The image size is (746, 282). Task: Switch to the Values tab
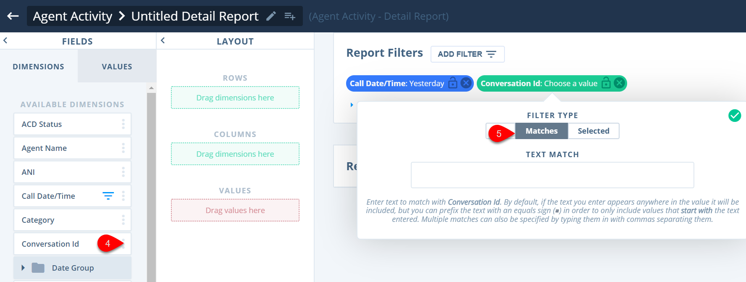117,66
